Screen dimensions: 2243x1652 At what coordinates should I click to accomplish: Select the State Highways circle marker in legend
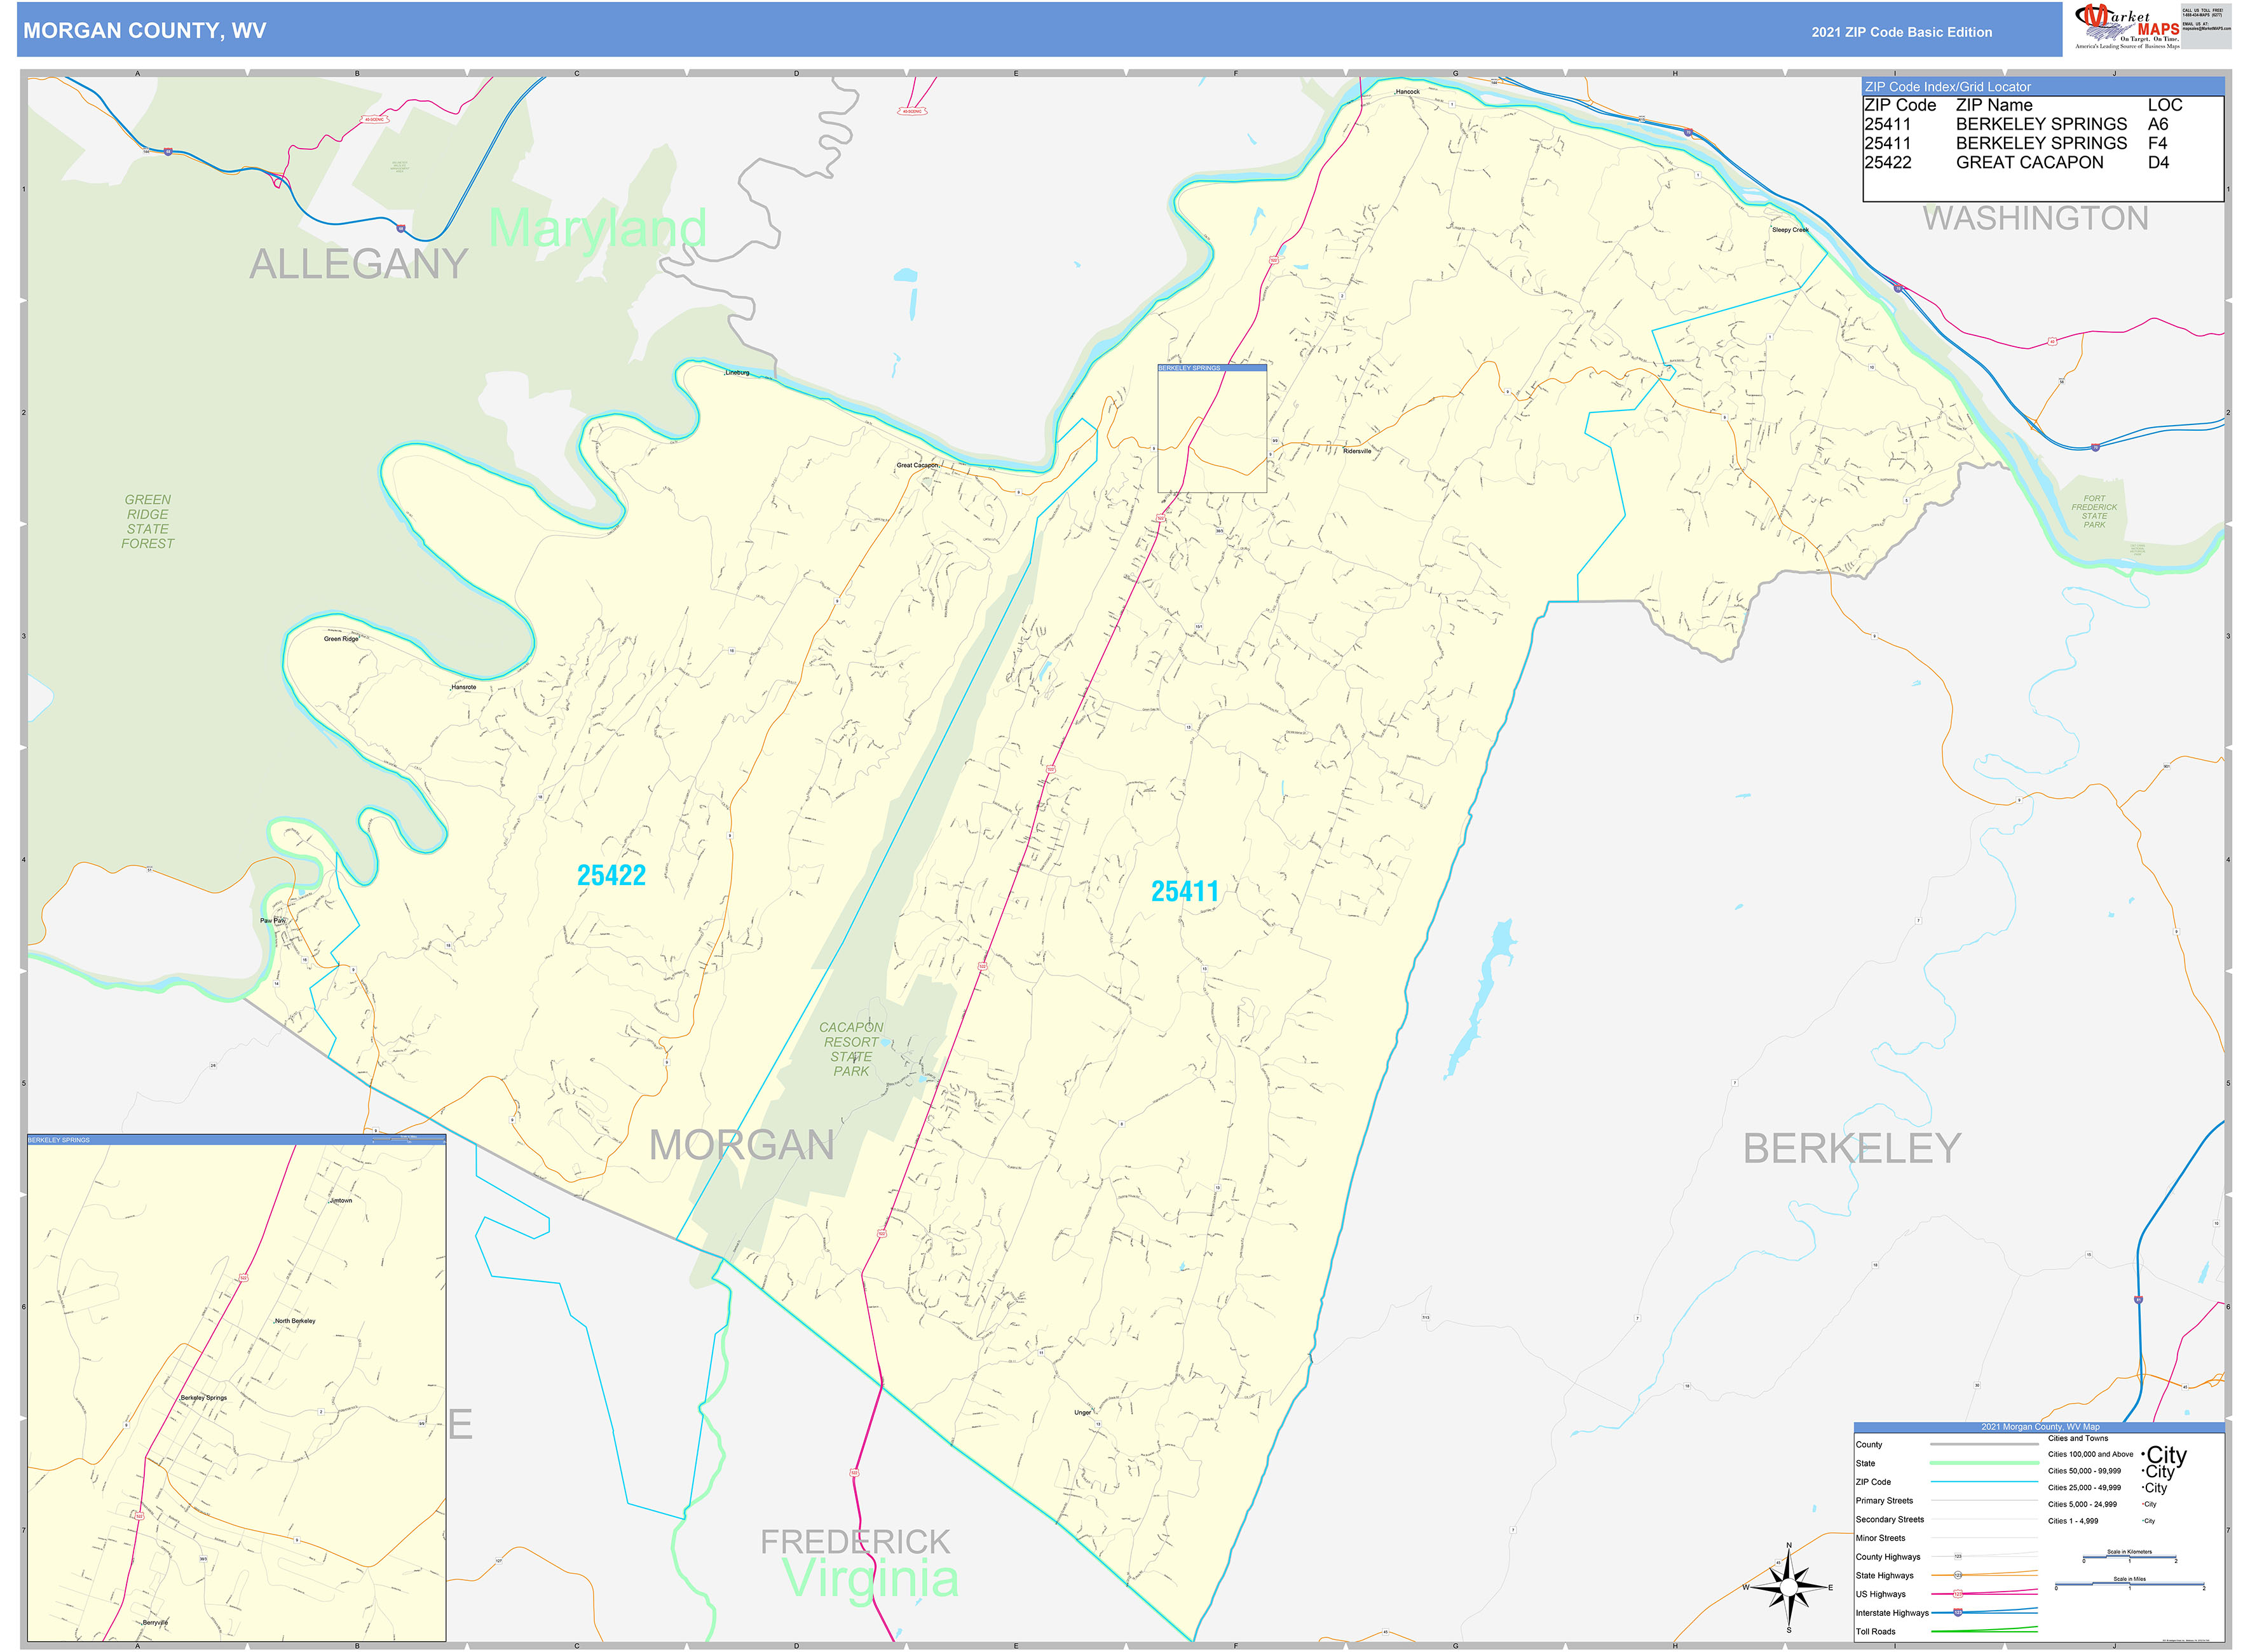(1958, 1575)
